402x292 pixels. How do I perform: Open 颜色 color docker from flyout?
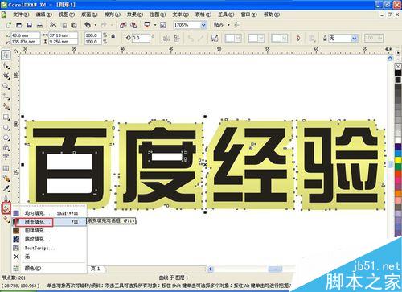[x=49, y=268]
